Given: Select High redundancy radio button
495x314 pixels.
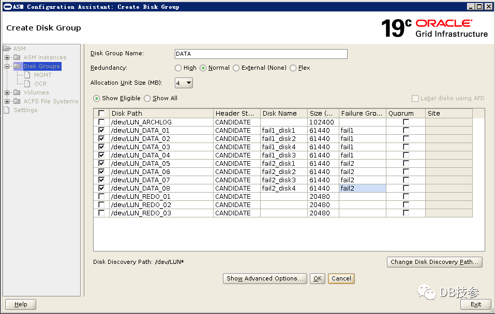Looking at the screenshot, I should (178, 68).
